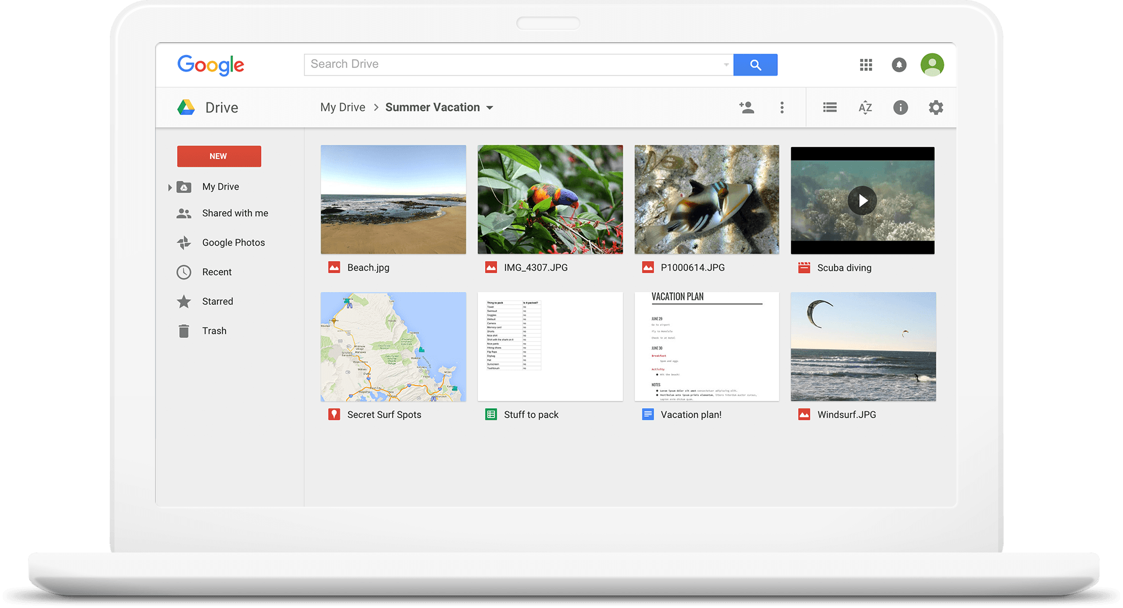Open the Trash

click(214, 331)
